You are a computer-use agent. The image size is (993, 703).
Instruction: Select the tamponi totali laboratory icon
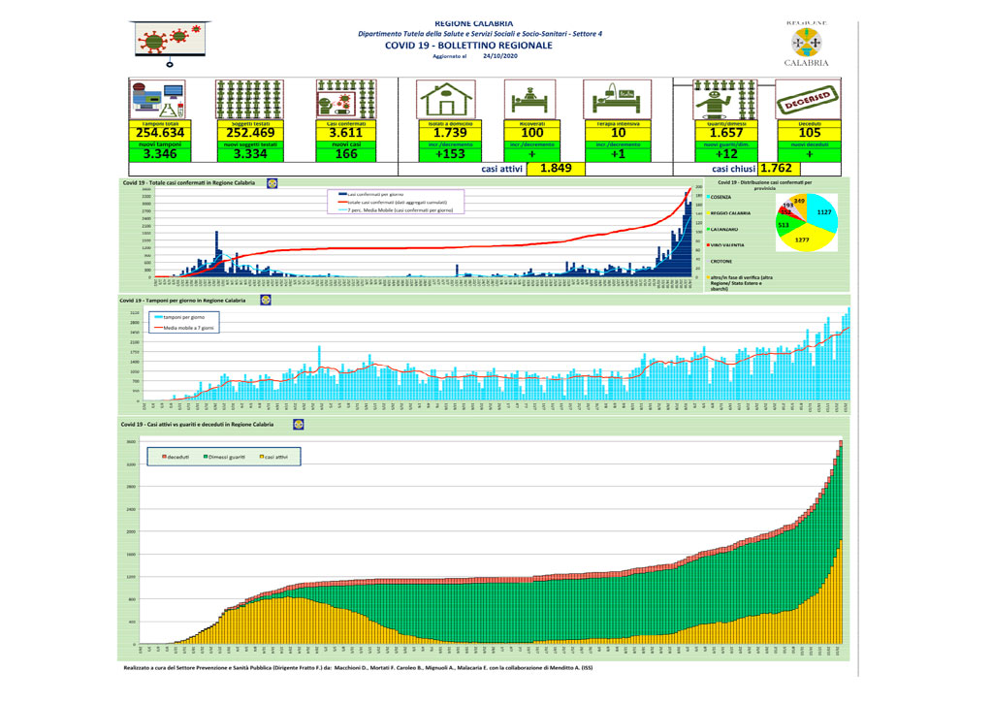158,100
